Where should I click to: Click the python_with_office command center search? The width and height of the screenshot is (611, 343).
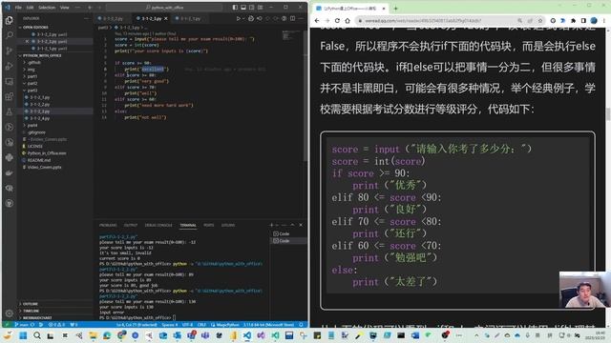pos(164,8)
